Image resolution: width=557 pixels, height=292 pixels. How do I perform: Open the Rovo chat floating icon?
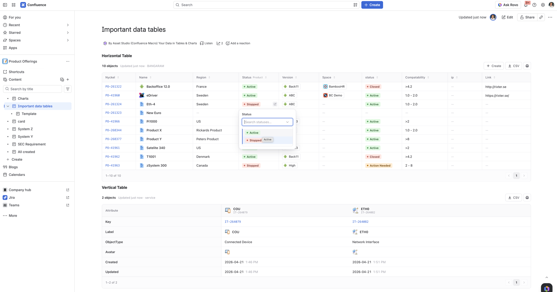coord(547,288)
